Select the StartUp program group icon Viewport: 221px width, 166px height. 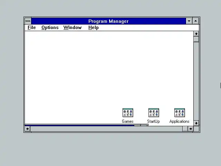pos(154,113)
